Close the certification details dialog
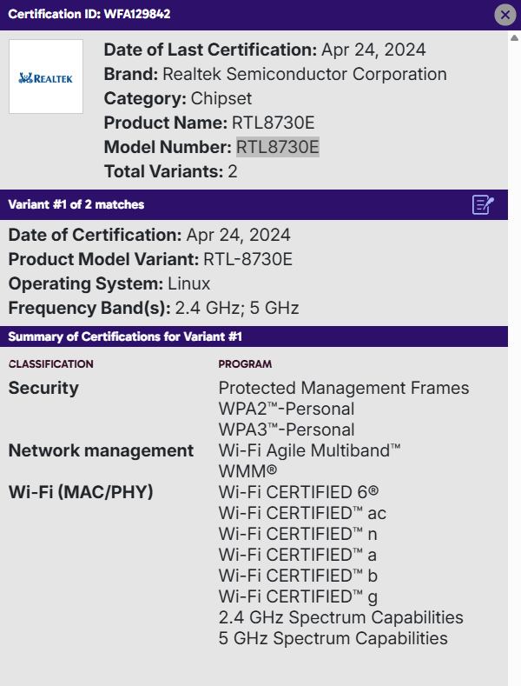Viewport: 521px width, 686px height. click(x=505, y=15)
